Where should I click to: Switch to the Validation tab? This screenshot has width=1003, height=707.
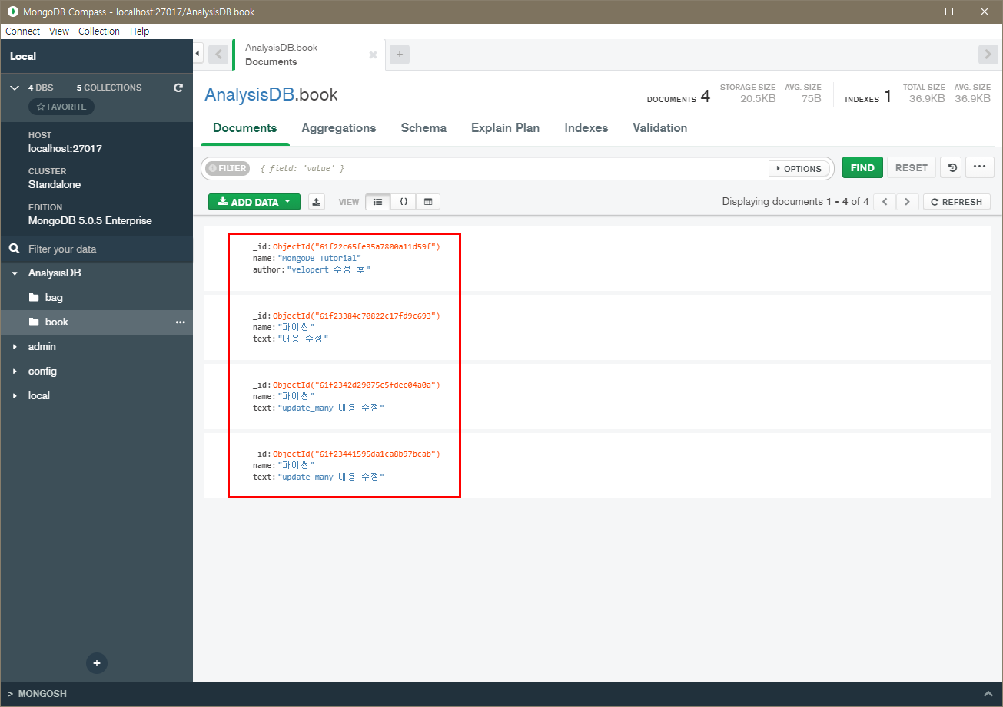[660, 128]
